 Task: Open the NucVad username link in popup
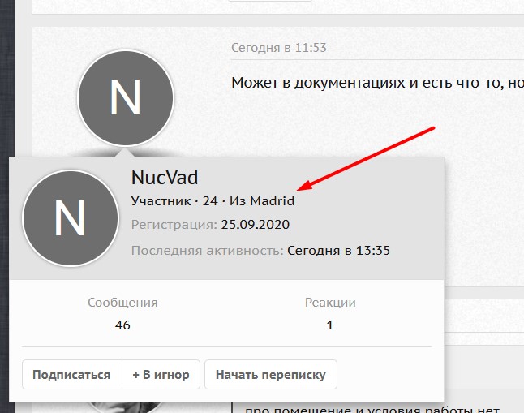click(x=165, y=177)
